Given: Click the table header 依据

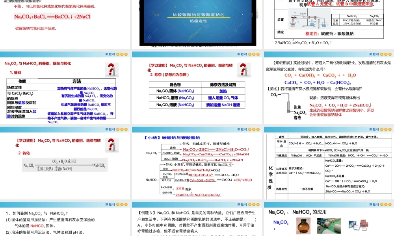Looking at the screenshot, I should click(x=22, y=81).
